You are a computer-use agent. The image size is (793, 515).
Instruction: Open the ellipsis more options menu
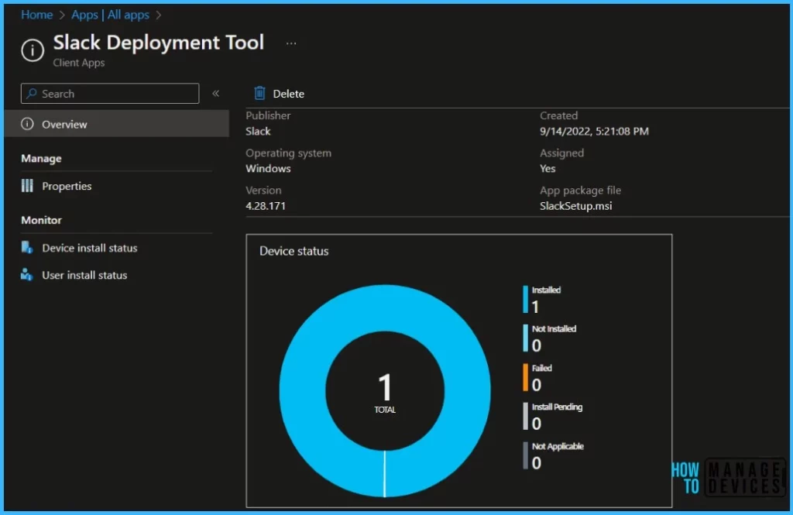[x=291, y=43]
